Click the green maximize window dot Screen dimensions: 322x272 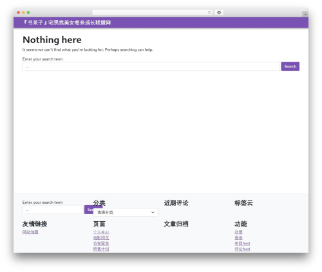[28, 12]
